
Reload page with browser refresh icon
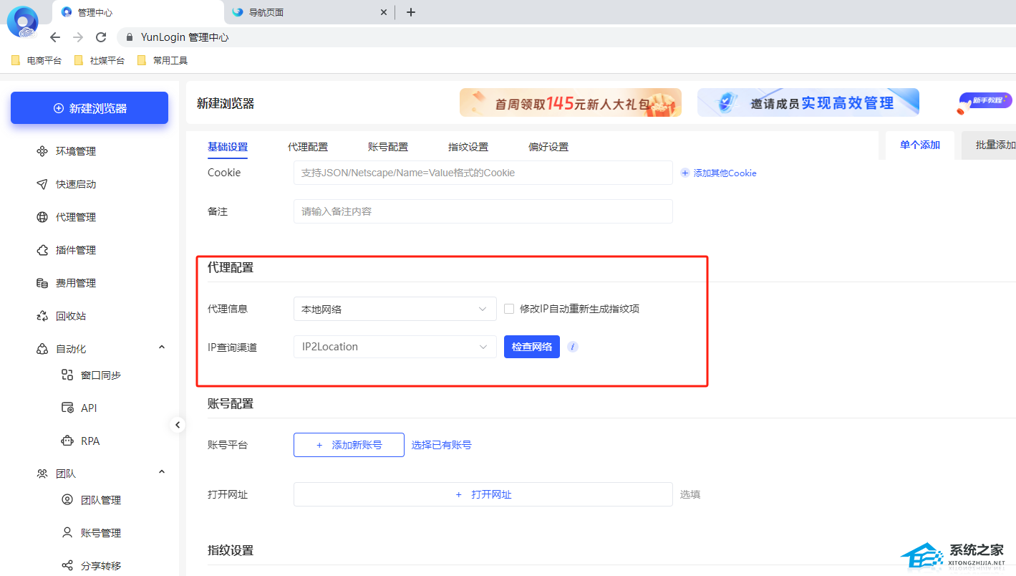101,37
